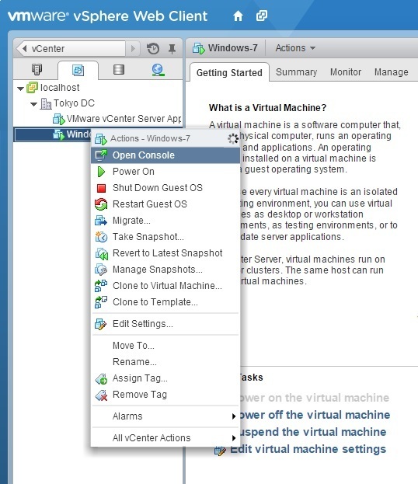Image resolution: width=418 pixels, height=484 pixels.
Task: Choose Assign Tag... entry
Action: (x=165, y=378)
